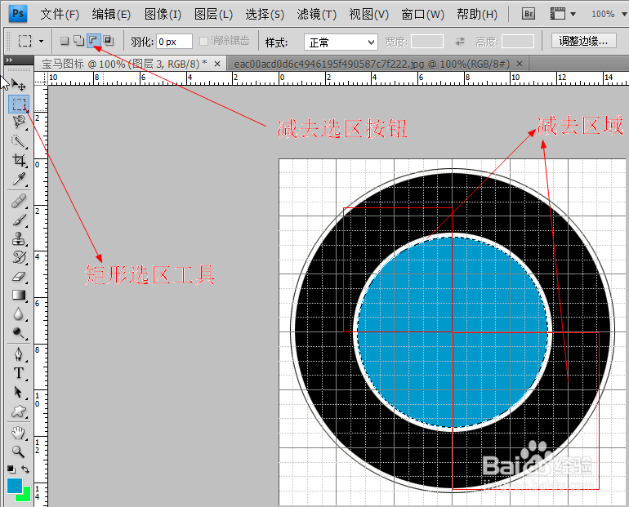Select the Custom Shape tool
This screenshot has height=507, width=629.
tap(19, 411)
